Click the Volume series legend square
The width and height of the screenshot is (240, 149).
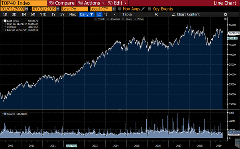point(5,114)
